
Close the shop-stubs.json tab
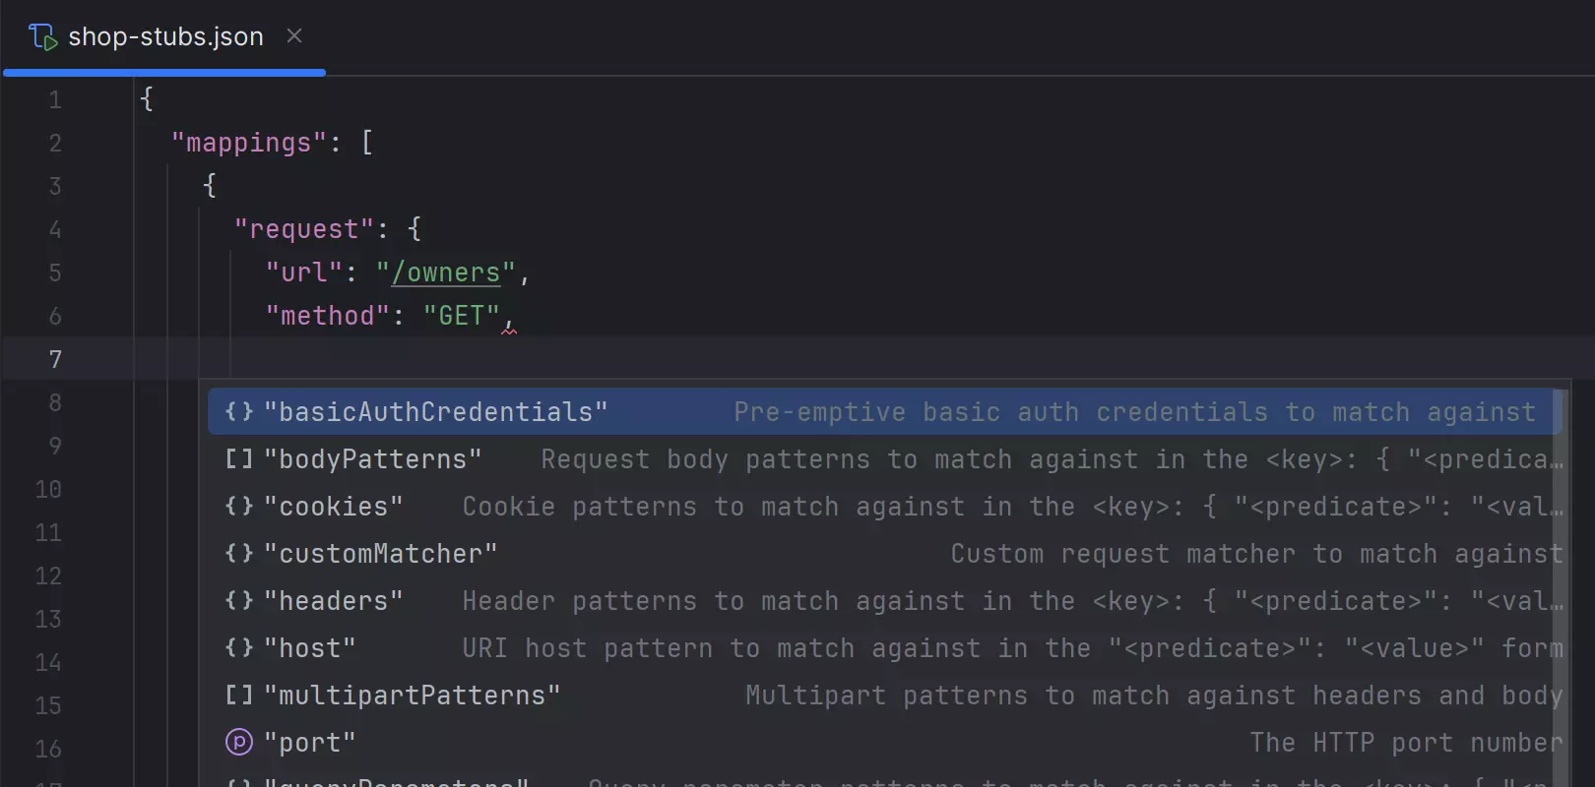293,36
